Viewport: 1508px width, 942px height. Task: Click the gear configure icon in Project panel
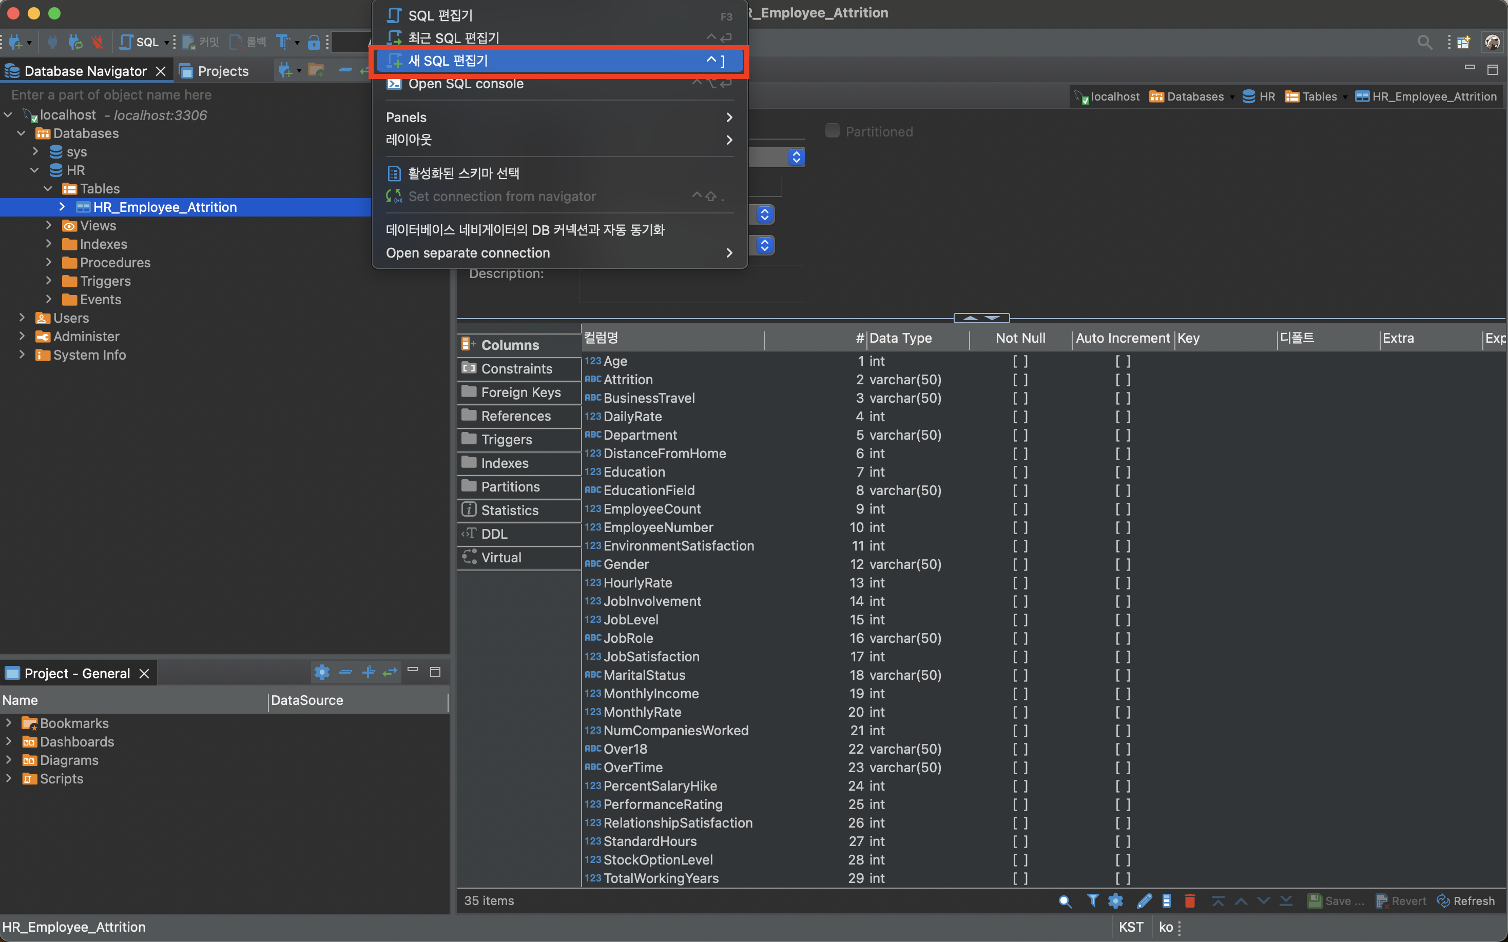(321, 672)
